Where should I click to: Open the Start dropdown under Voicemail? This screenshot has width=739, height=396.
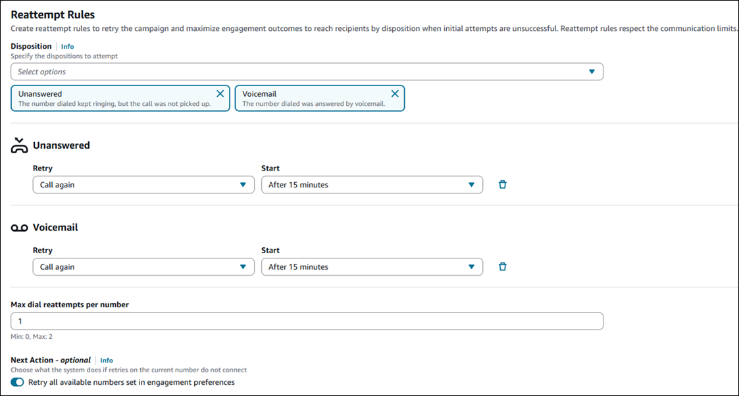pos(372,266)
